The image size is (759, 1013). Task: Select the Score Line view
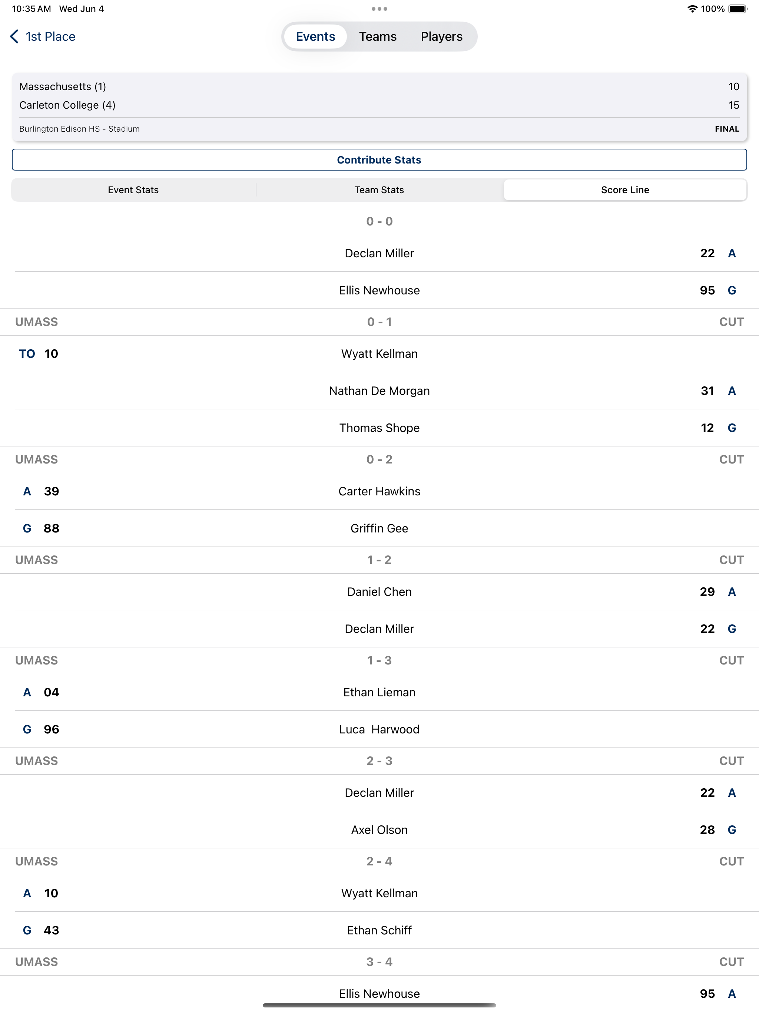coord(625,189)
